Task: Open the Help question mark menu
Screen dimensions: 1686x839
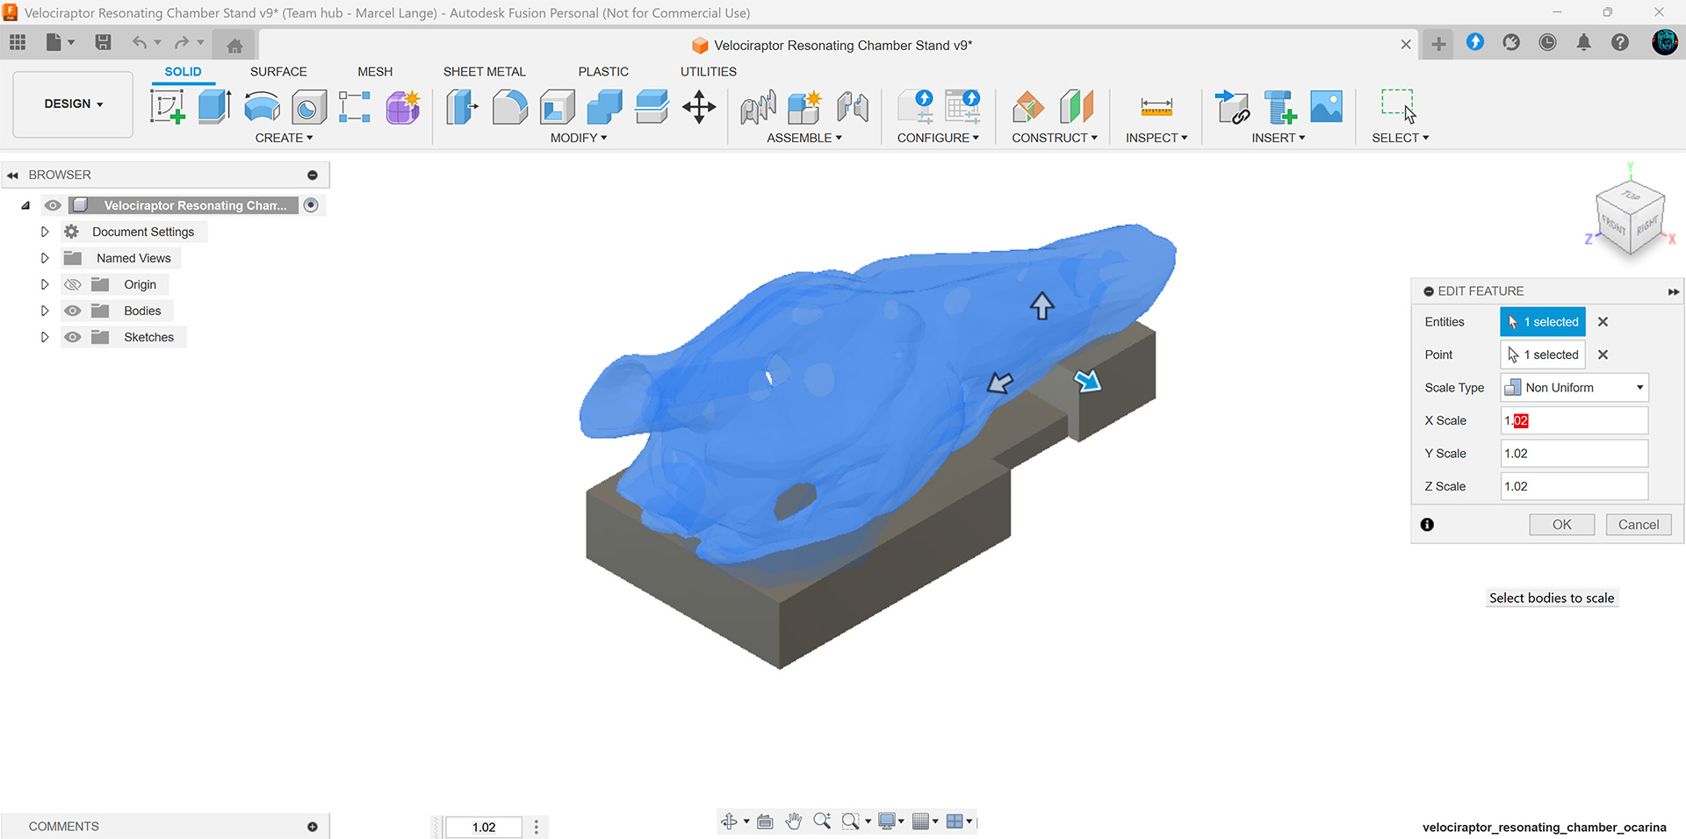Action: (x=1620, y=42)
